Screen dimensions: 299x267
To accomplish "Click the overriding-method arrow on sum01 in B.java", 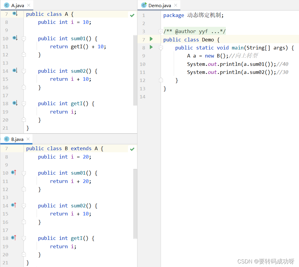I will (x=12, y=173).
